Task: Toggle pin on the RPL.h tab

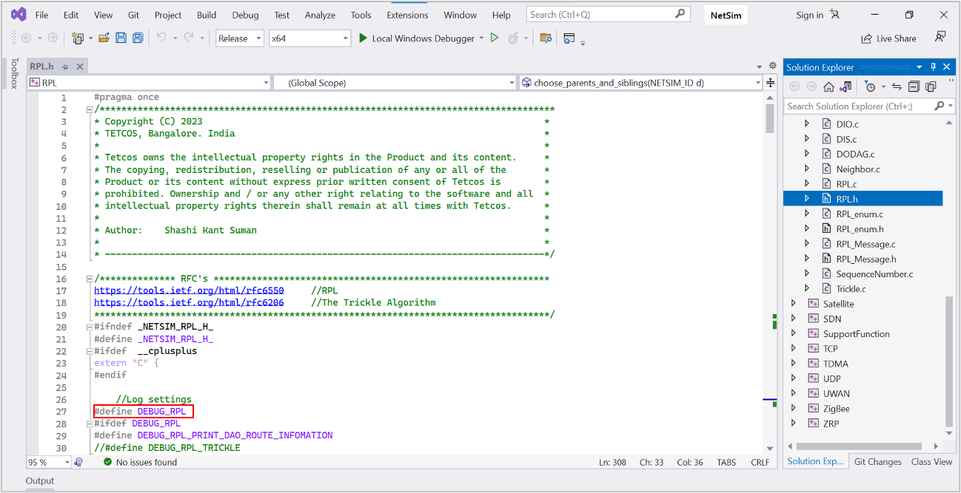Action: (65, 67)
